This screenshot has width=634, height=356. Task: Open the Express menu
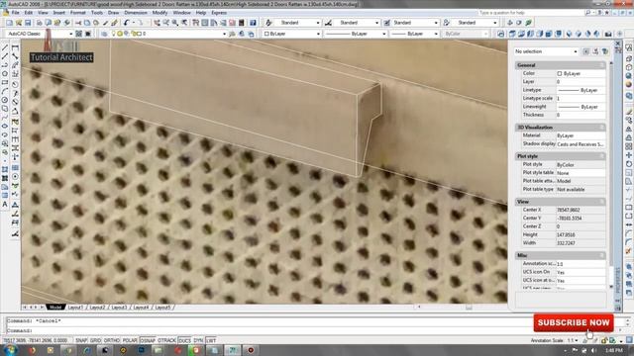[x=219, y=13]
